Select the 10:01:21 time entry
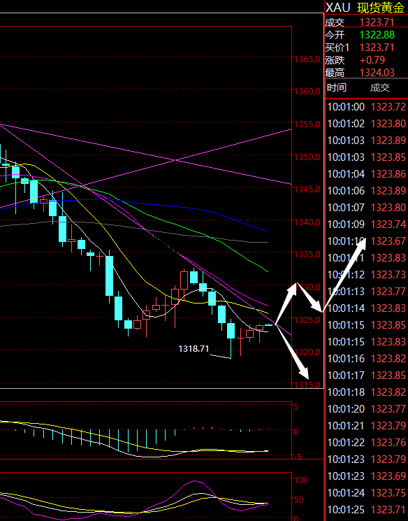This screenshot has width=408, height=521. [x=346, y=426]
